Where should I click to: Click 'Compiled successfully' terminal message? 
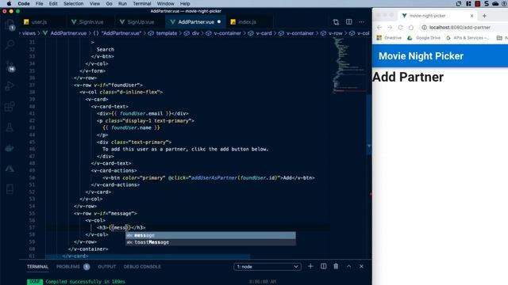[x=85, y=282]
